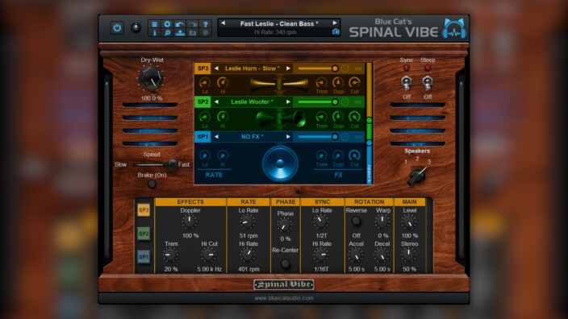Click the magnifier zoom icon
This screenshot has height=319, width=568.
coord(167,33)
